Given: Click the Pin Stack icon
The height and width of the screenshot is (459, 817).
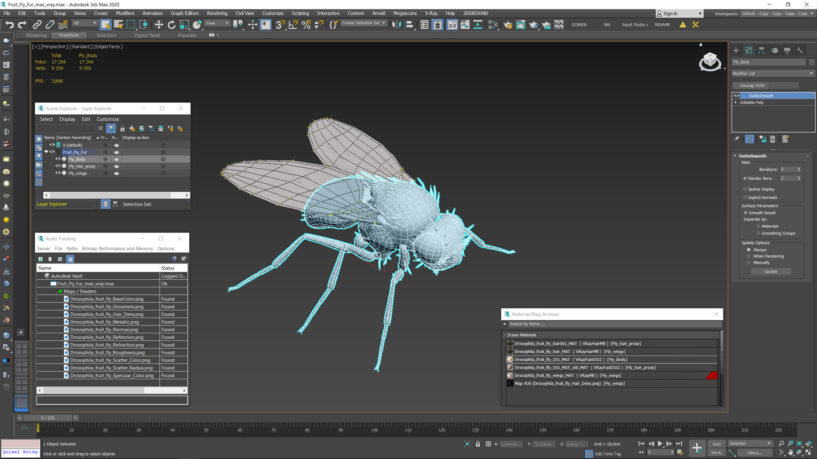Looking at the screenshot, I should 737,139.
